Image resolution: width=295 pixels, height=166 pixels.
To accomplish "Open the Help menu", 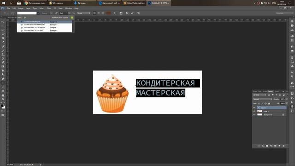I will [76, 8].
